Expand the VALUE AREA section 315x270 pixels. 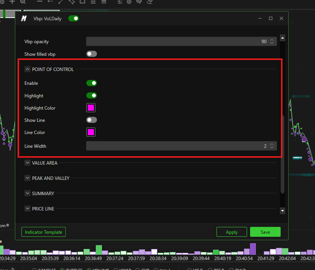click(x=27, y=163)
